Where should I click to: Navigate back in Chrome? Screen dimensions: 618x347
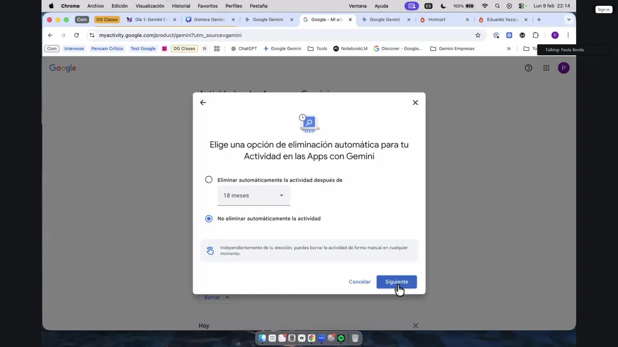point(50,35)
